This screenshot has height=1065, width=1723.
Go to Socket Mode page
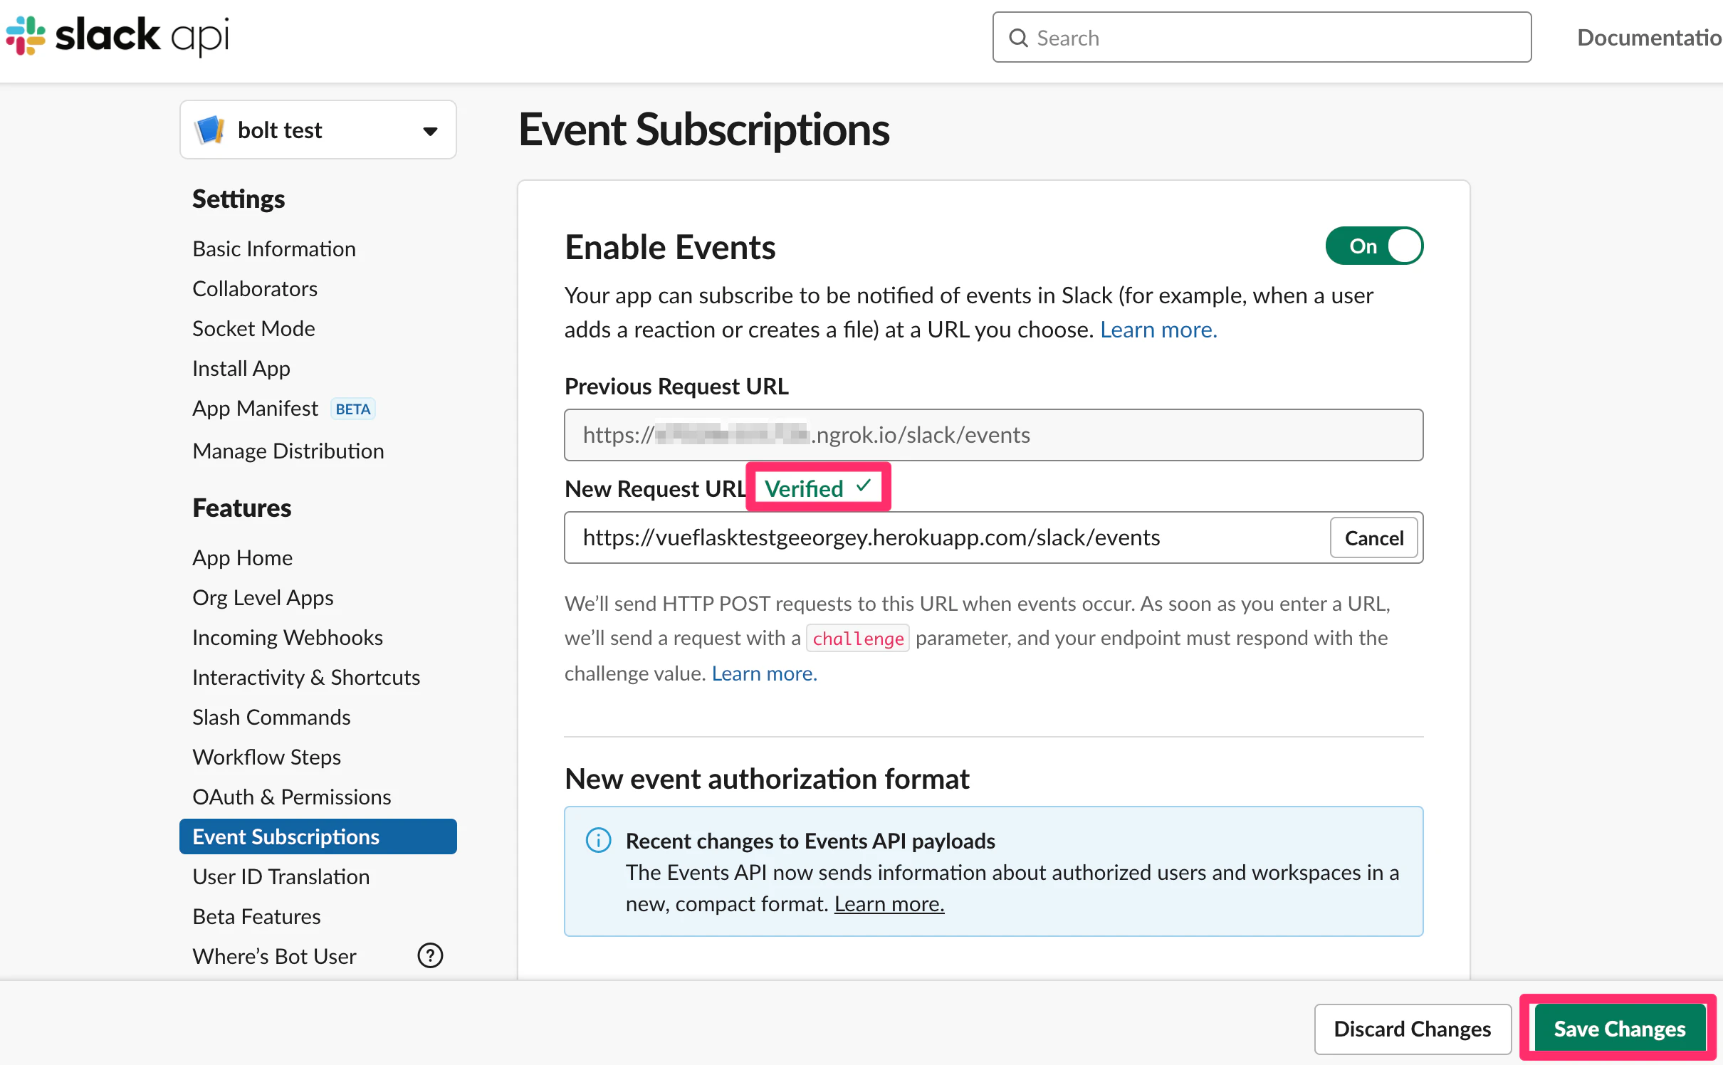(253, 328)
